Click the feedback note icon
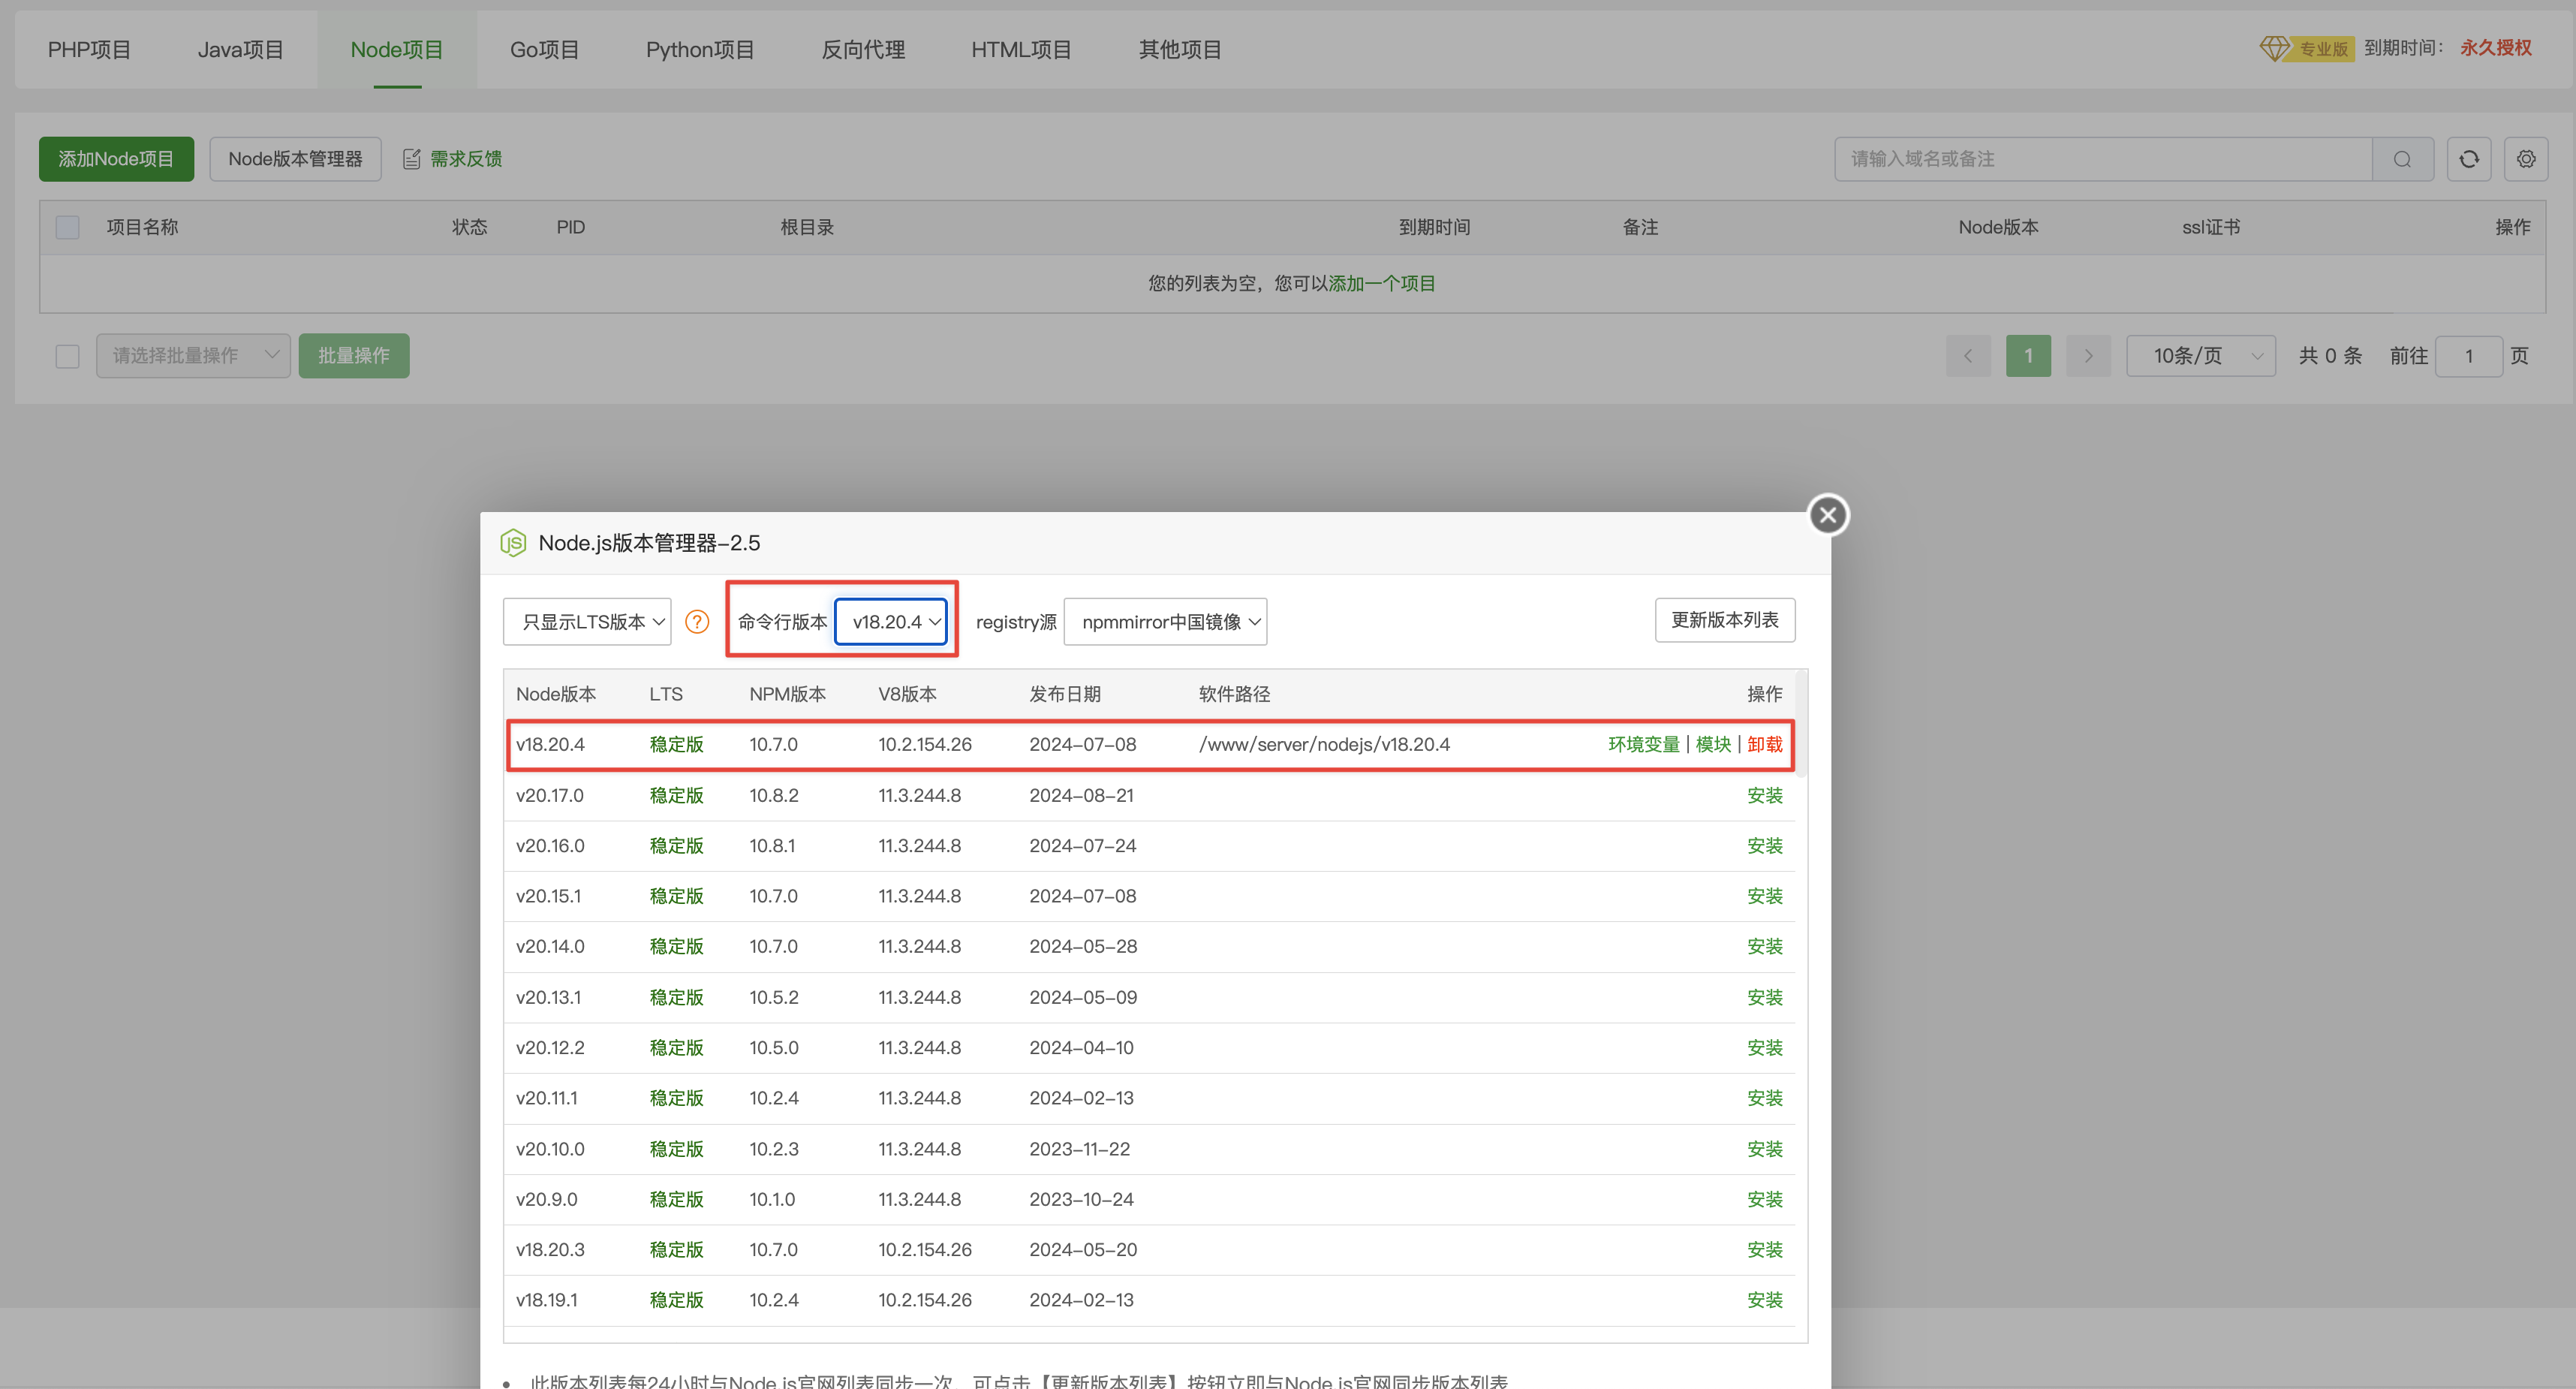Image resolution: width=2576 pixels, height=1389 pixels. 411,159
